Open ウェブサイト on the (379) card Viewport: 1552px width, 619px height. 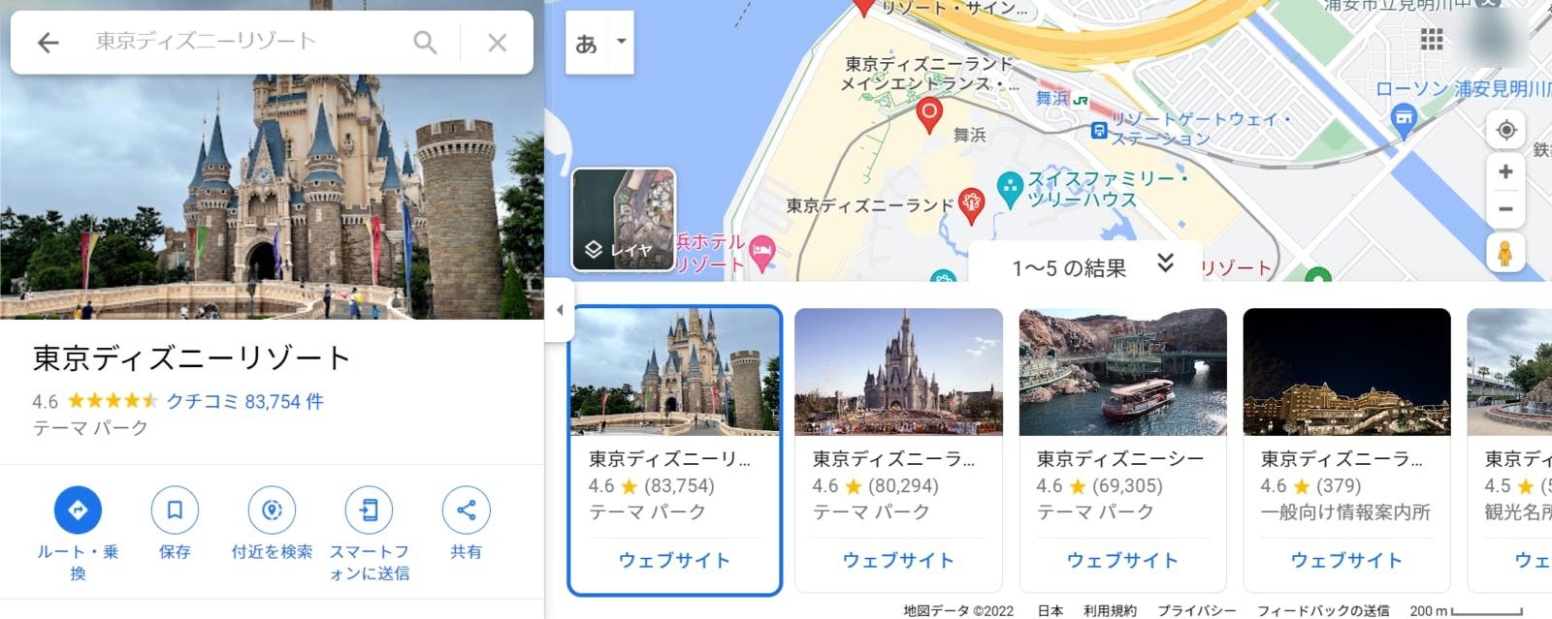[1346, 560]
